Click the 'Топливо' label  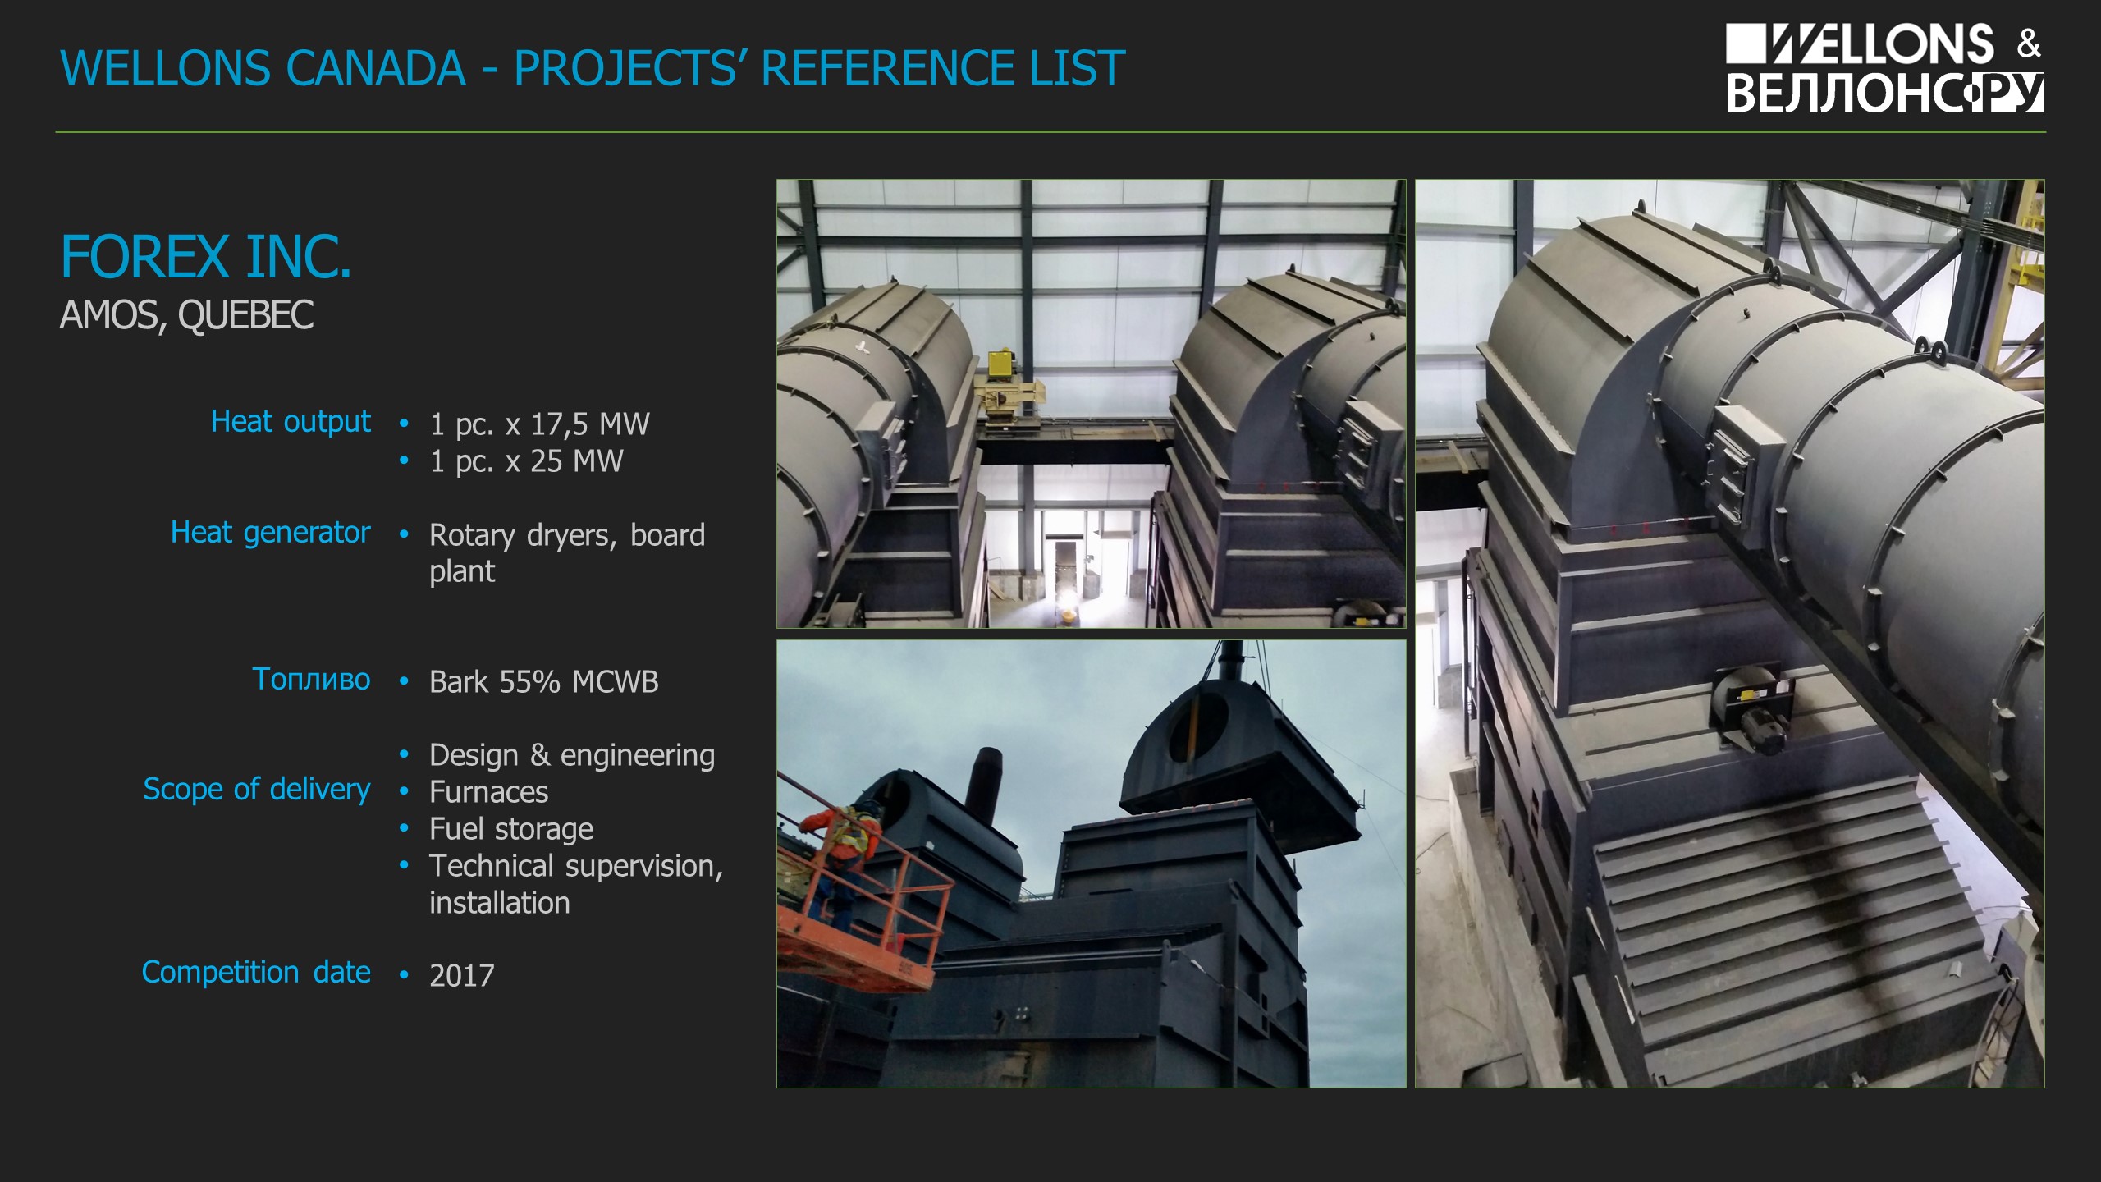pyautogui.click(x=311, y=679)
